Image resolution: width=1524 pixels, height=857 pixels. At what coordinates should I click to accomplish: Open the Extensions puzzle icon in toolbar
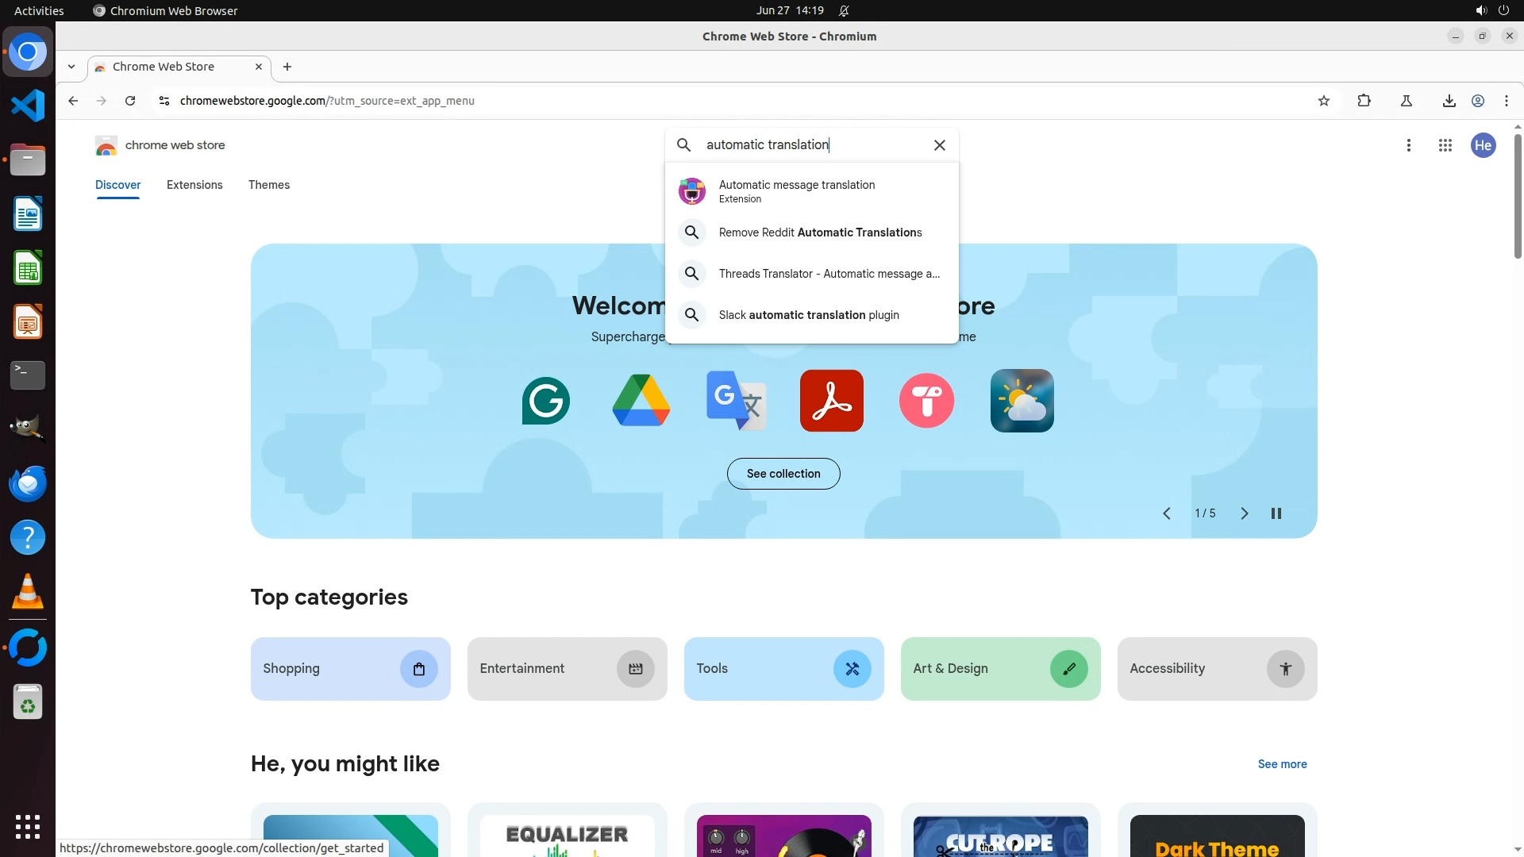1364,101
